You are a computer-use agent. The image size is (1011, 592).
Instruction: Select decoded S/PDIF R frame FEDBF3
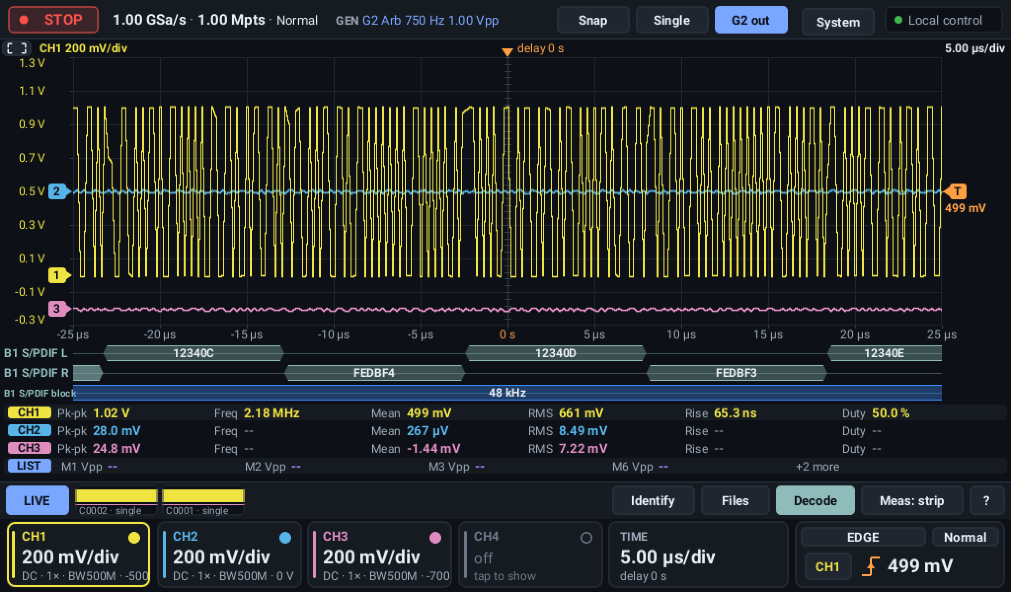point(736,373)
